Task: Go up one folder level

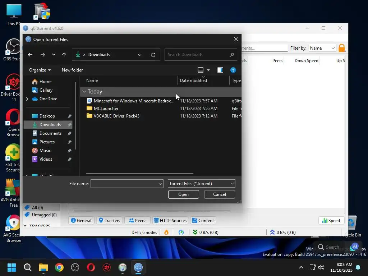Action: (64, 55)
